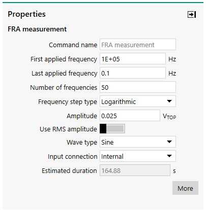Image resolution: width=206 pixels, height=210 pixels.
Task: Click the Properties panel title
Action: click(x=26, y=14)
